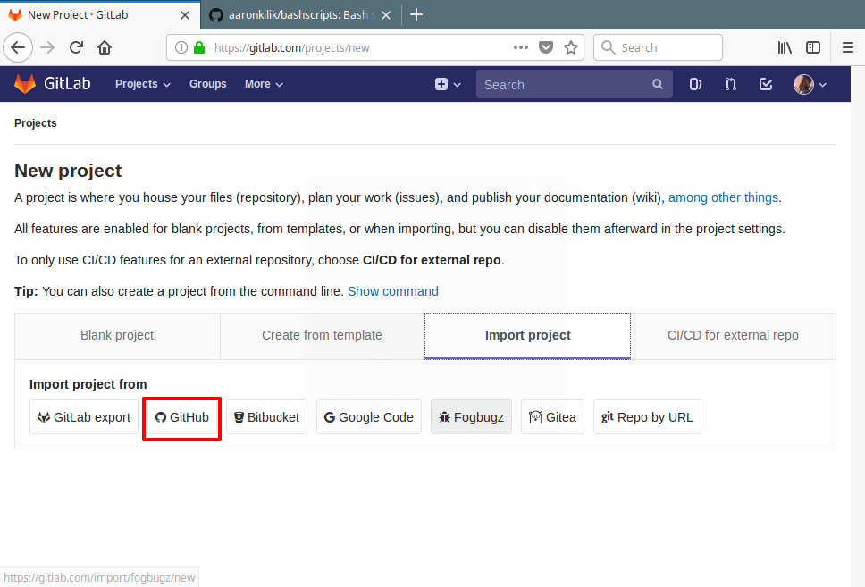
Task: Import using git Repo by URL
Action: (647, 417)
